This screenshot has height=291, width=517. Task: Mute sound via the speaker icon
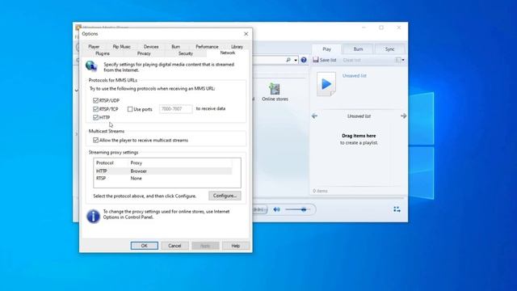[x=276, y=209]
